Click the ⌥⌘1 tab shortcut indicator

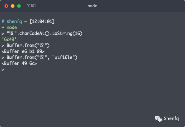click(x=31, y=6)
